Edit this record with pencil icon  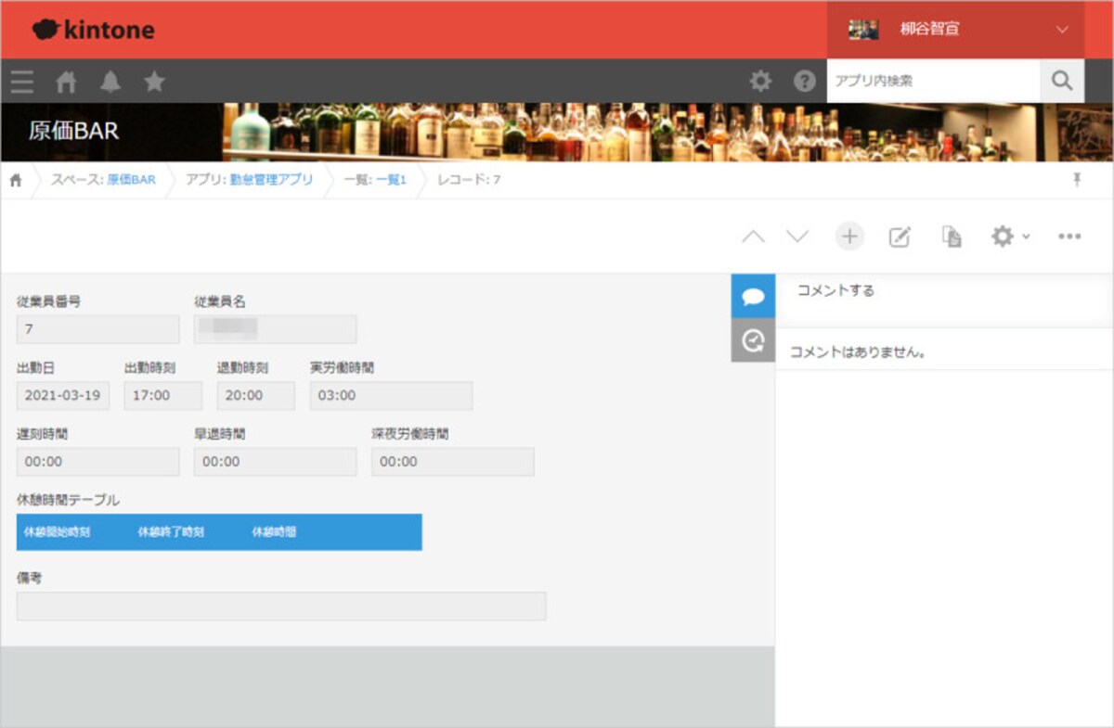(900, 236)
